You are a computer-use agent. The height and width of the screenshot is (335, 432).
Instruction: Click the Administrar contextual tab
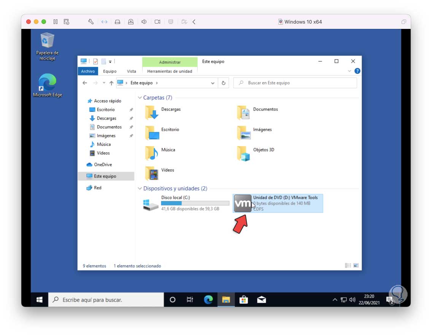(x=170, y=62)
